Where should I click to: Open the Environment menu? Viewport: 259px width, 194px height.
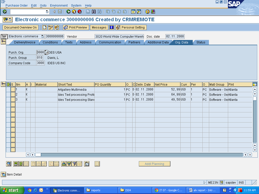pyautogui.click(x=59, y=5)
